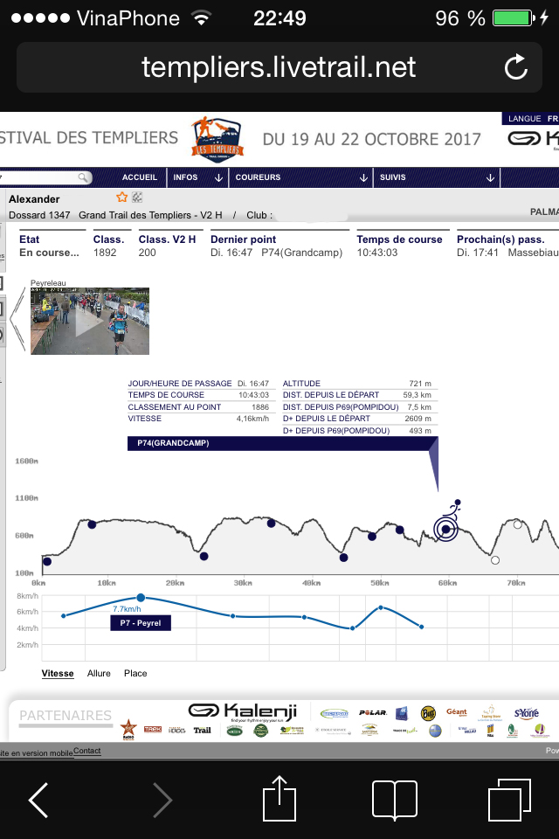Screen dimensions: 559x839
Task: Select the Vitesse chart tab
Action: (x=58, y=673)
